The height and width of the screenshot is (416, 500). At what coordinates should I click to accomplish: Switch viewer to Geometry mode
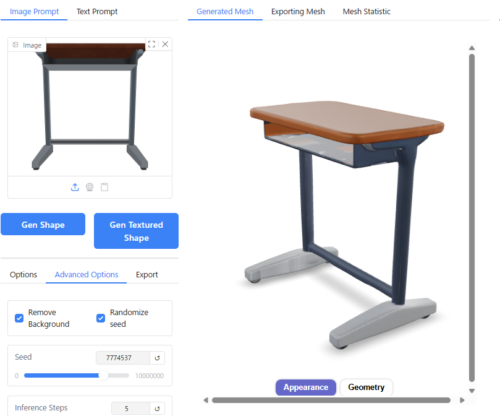point(366,388)
